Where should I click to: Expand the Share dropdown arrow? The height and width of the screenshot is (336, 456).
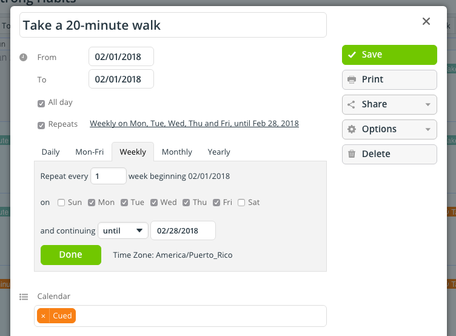pos(428,104)
